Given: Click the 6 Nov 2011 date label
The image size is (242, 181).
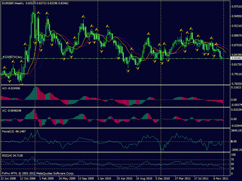Looking at the screenshot, I should [x=221, y=179].
